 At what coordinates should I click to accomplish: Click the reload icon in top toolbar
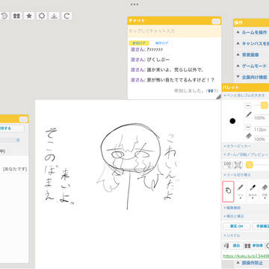point(67,16)
